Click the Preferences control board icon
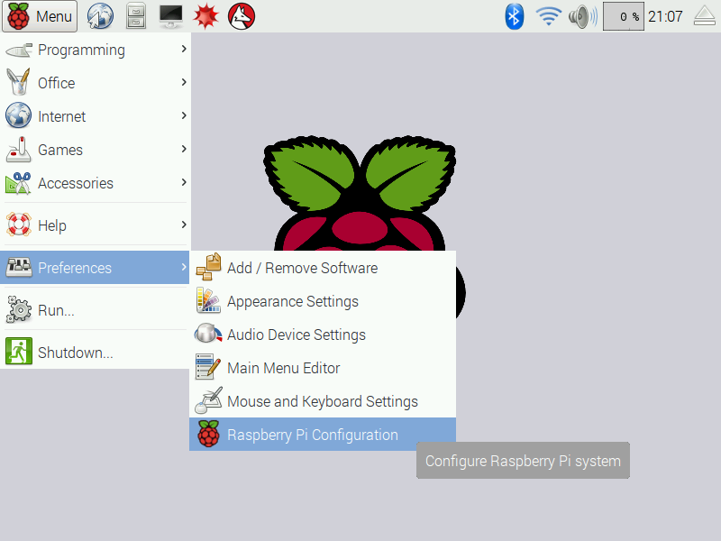The image size is (721, 541). pyautogui.click(x=19, y=267)
